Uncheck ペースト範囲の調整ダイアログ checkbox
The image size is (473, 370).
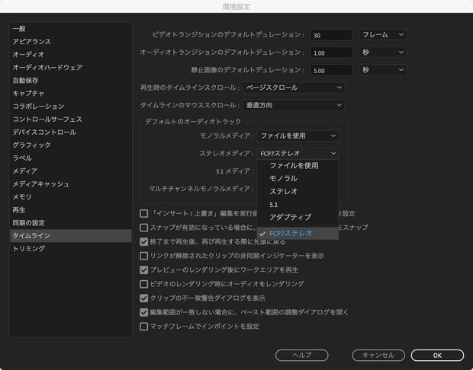tap(144, 312)
